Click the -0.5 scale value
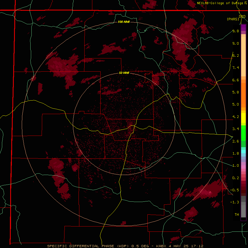The image size is (248, 248). 234,190
